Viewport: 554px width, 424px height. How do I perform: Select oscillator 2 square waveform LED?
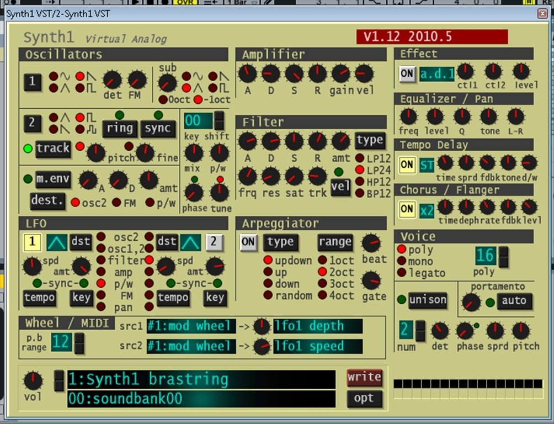pos(80,118)
